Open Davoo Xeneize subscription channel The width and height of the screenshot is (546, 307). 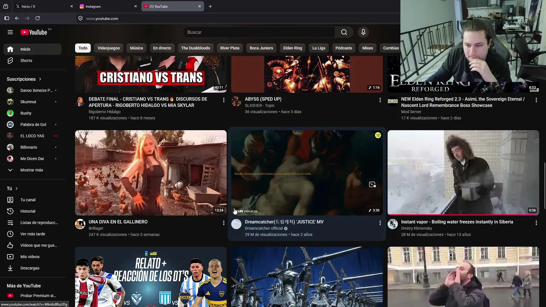click(32, 90)
